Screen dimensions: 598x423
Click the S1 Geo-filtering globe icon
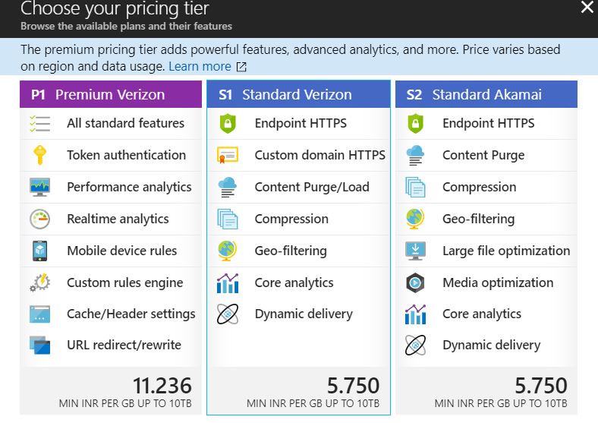click(x=228, y=251)
